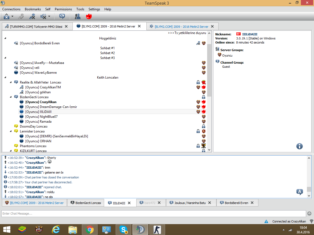Open the BizdenGecti Loncası chat tab

pyautogui.click(x=86, y=203)
